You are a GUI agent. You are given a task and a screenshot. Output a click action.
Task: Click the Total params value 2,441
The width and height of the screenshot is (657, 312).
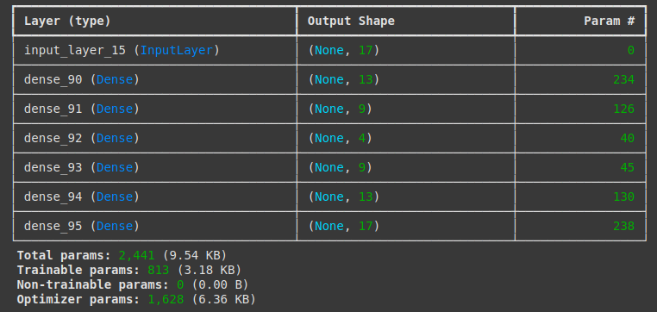136,255
